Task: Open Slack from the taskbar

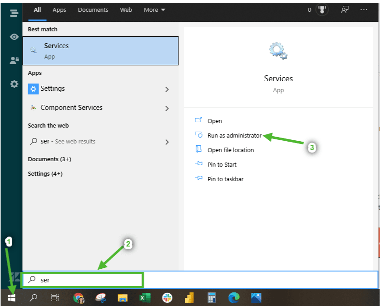Action: click(167, 298)
